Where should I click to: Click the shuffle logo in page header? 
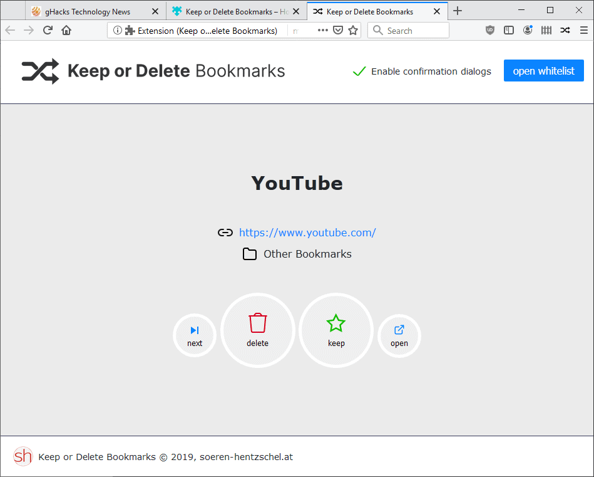40,71
